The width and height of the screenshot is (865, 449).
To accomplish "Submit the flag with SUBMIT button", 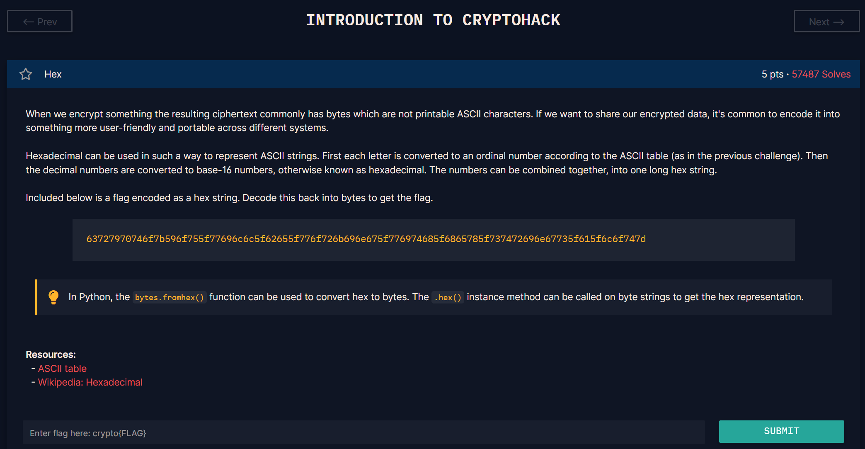I will 781,431.
